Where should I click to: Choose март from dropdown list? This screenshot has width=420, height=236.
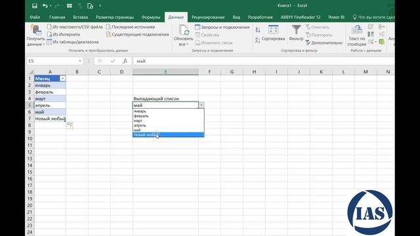click(x=169, y=121)
